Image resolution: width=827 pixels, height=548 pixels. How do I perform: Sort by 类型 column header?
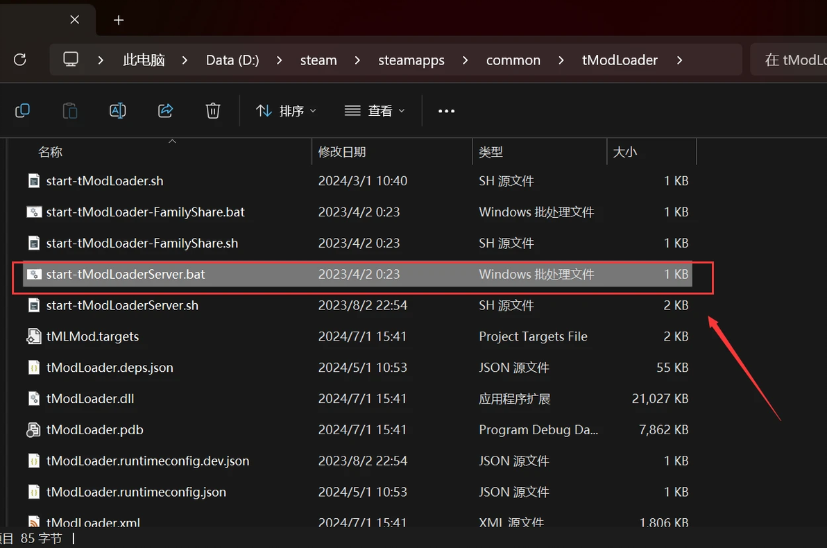(491, 152)
